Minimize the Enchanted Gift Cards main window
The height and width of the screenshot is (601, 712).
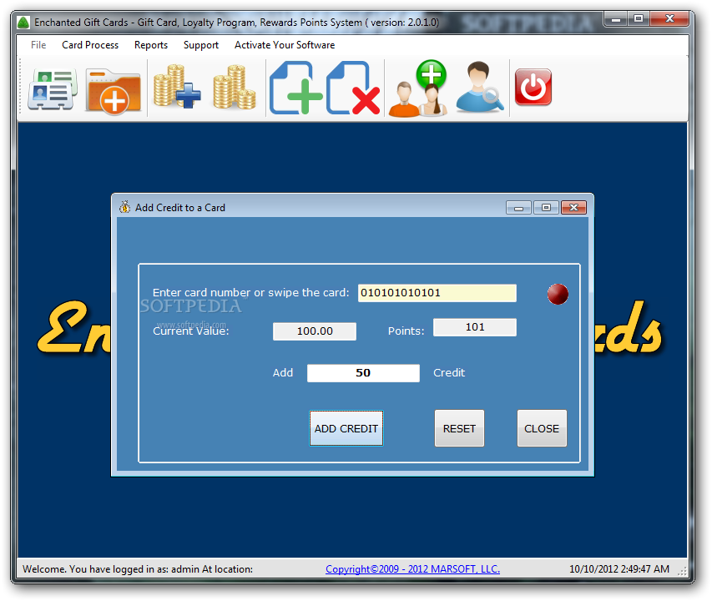click(x=616, y=19)
